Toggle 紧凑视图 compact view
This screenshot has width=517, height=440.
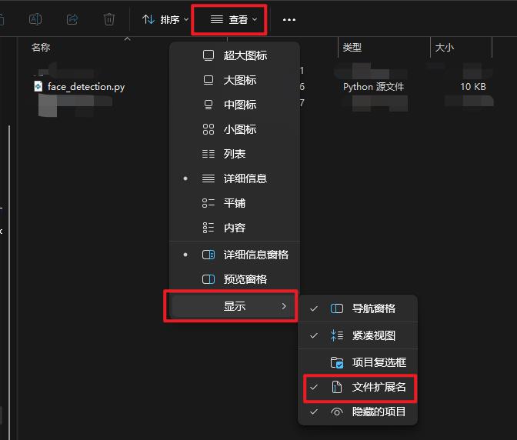(x=358, y=336)
